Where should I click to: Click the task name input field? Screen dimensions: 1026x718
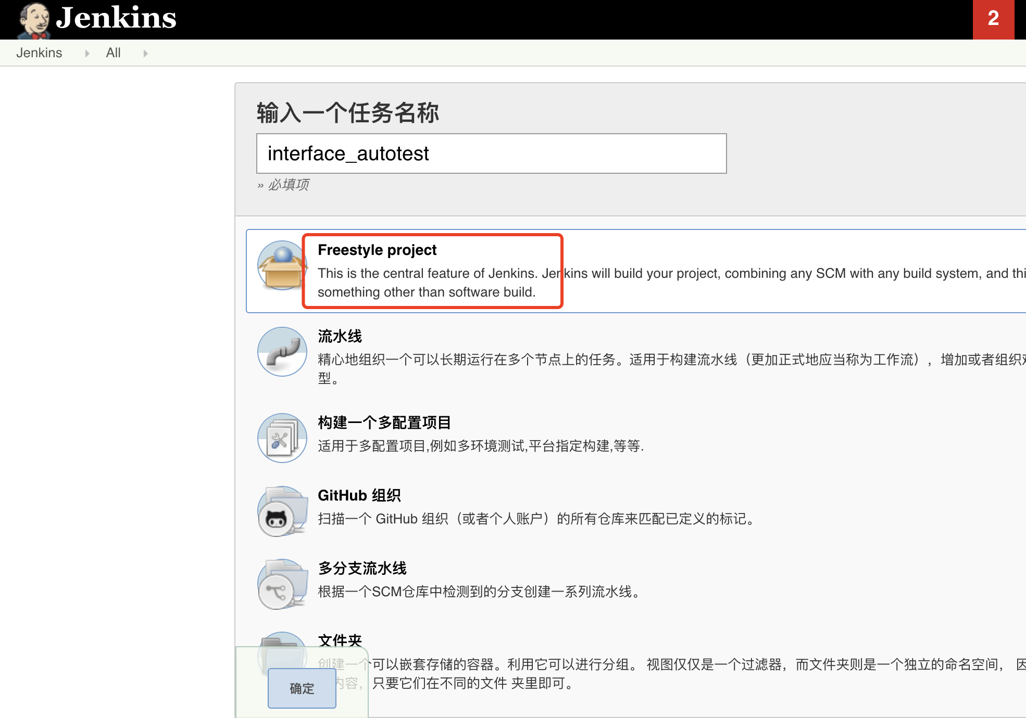pos(491,153)
